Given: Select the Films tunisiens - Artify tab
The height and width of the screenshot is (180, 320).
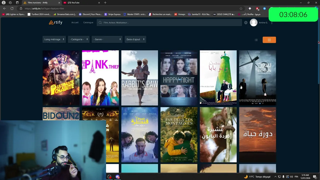Looking at the screenshot, I should [x=42, y=3].
